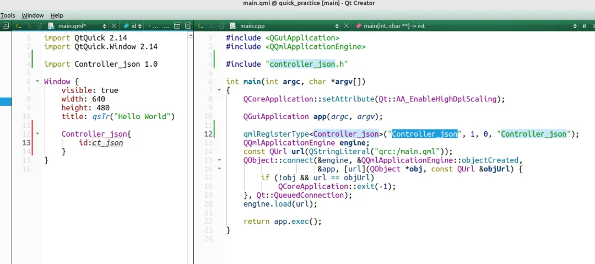Click the main.qml file type icon

(x=52, y=26)
